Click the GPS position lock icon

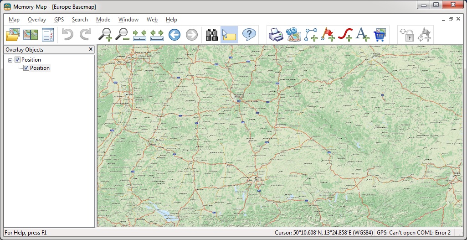[x=407, y=35]
